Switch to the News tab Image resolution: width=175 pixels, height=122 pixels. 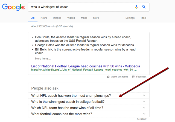coord(44,18)
